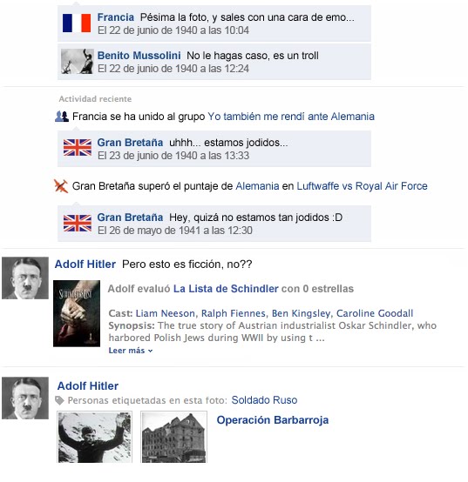Open the tagged 'Soldado Ruso' profile link
This screenshot has width=468, height=482.
[x=264, y=400]
